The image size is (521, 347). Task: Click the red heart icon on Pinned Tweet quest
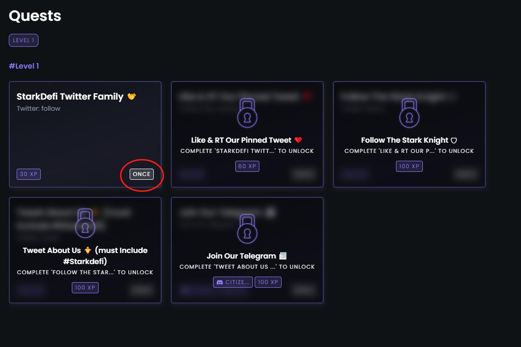tap(298, 140)
